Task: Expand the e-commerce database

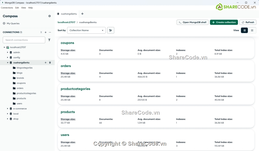Action: [x=7, y=109]
